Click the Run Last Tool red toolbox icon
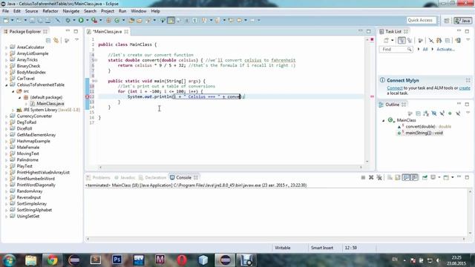This screenshot has height=267, width=475. 94,20
